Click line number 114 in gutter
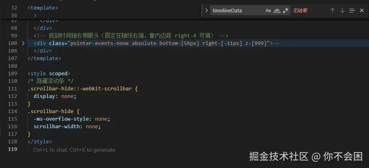The height and width of the screenshot is (168, 369). [12, 111]
